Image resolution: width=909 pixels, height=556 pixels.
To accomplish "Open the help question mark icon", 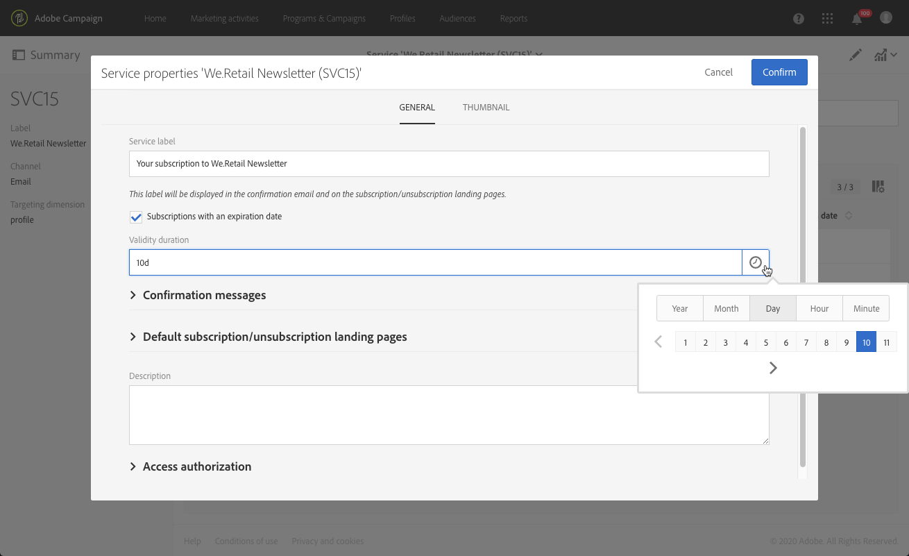I will pos(799,19).
